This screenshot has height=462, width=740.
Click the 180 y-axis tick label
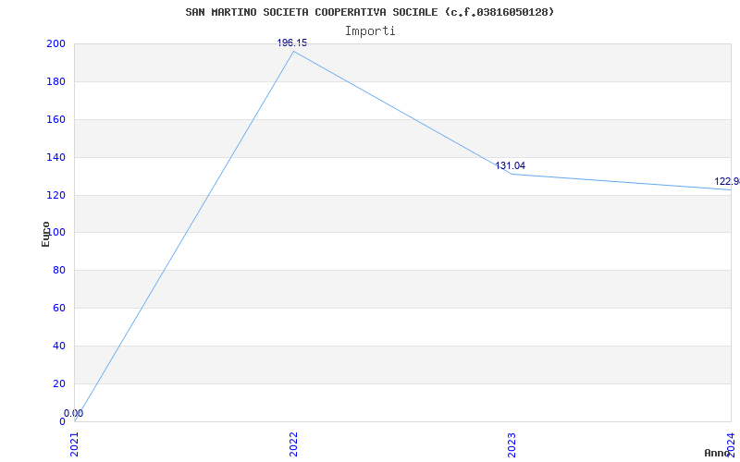55,81
